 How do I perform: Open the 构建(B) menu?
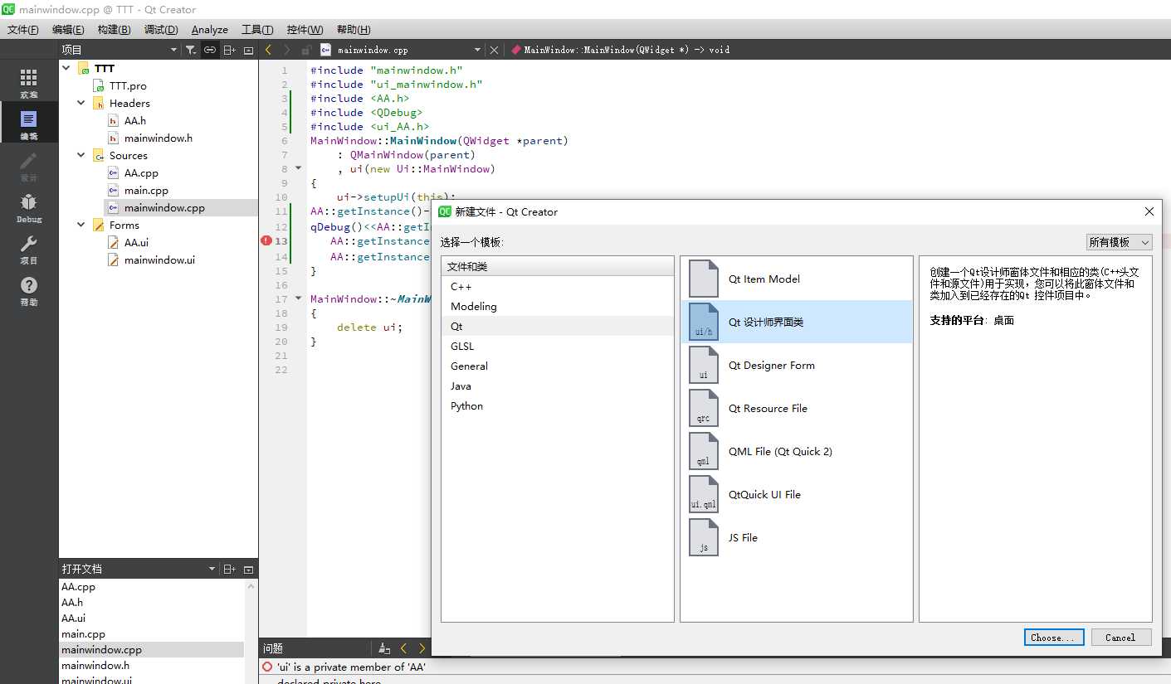point(114,29)
